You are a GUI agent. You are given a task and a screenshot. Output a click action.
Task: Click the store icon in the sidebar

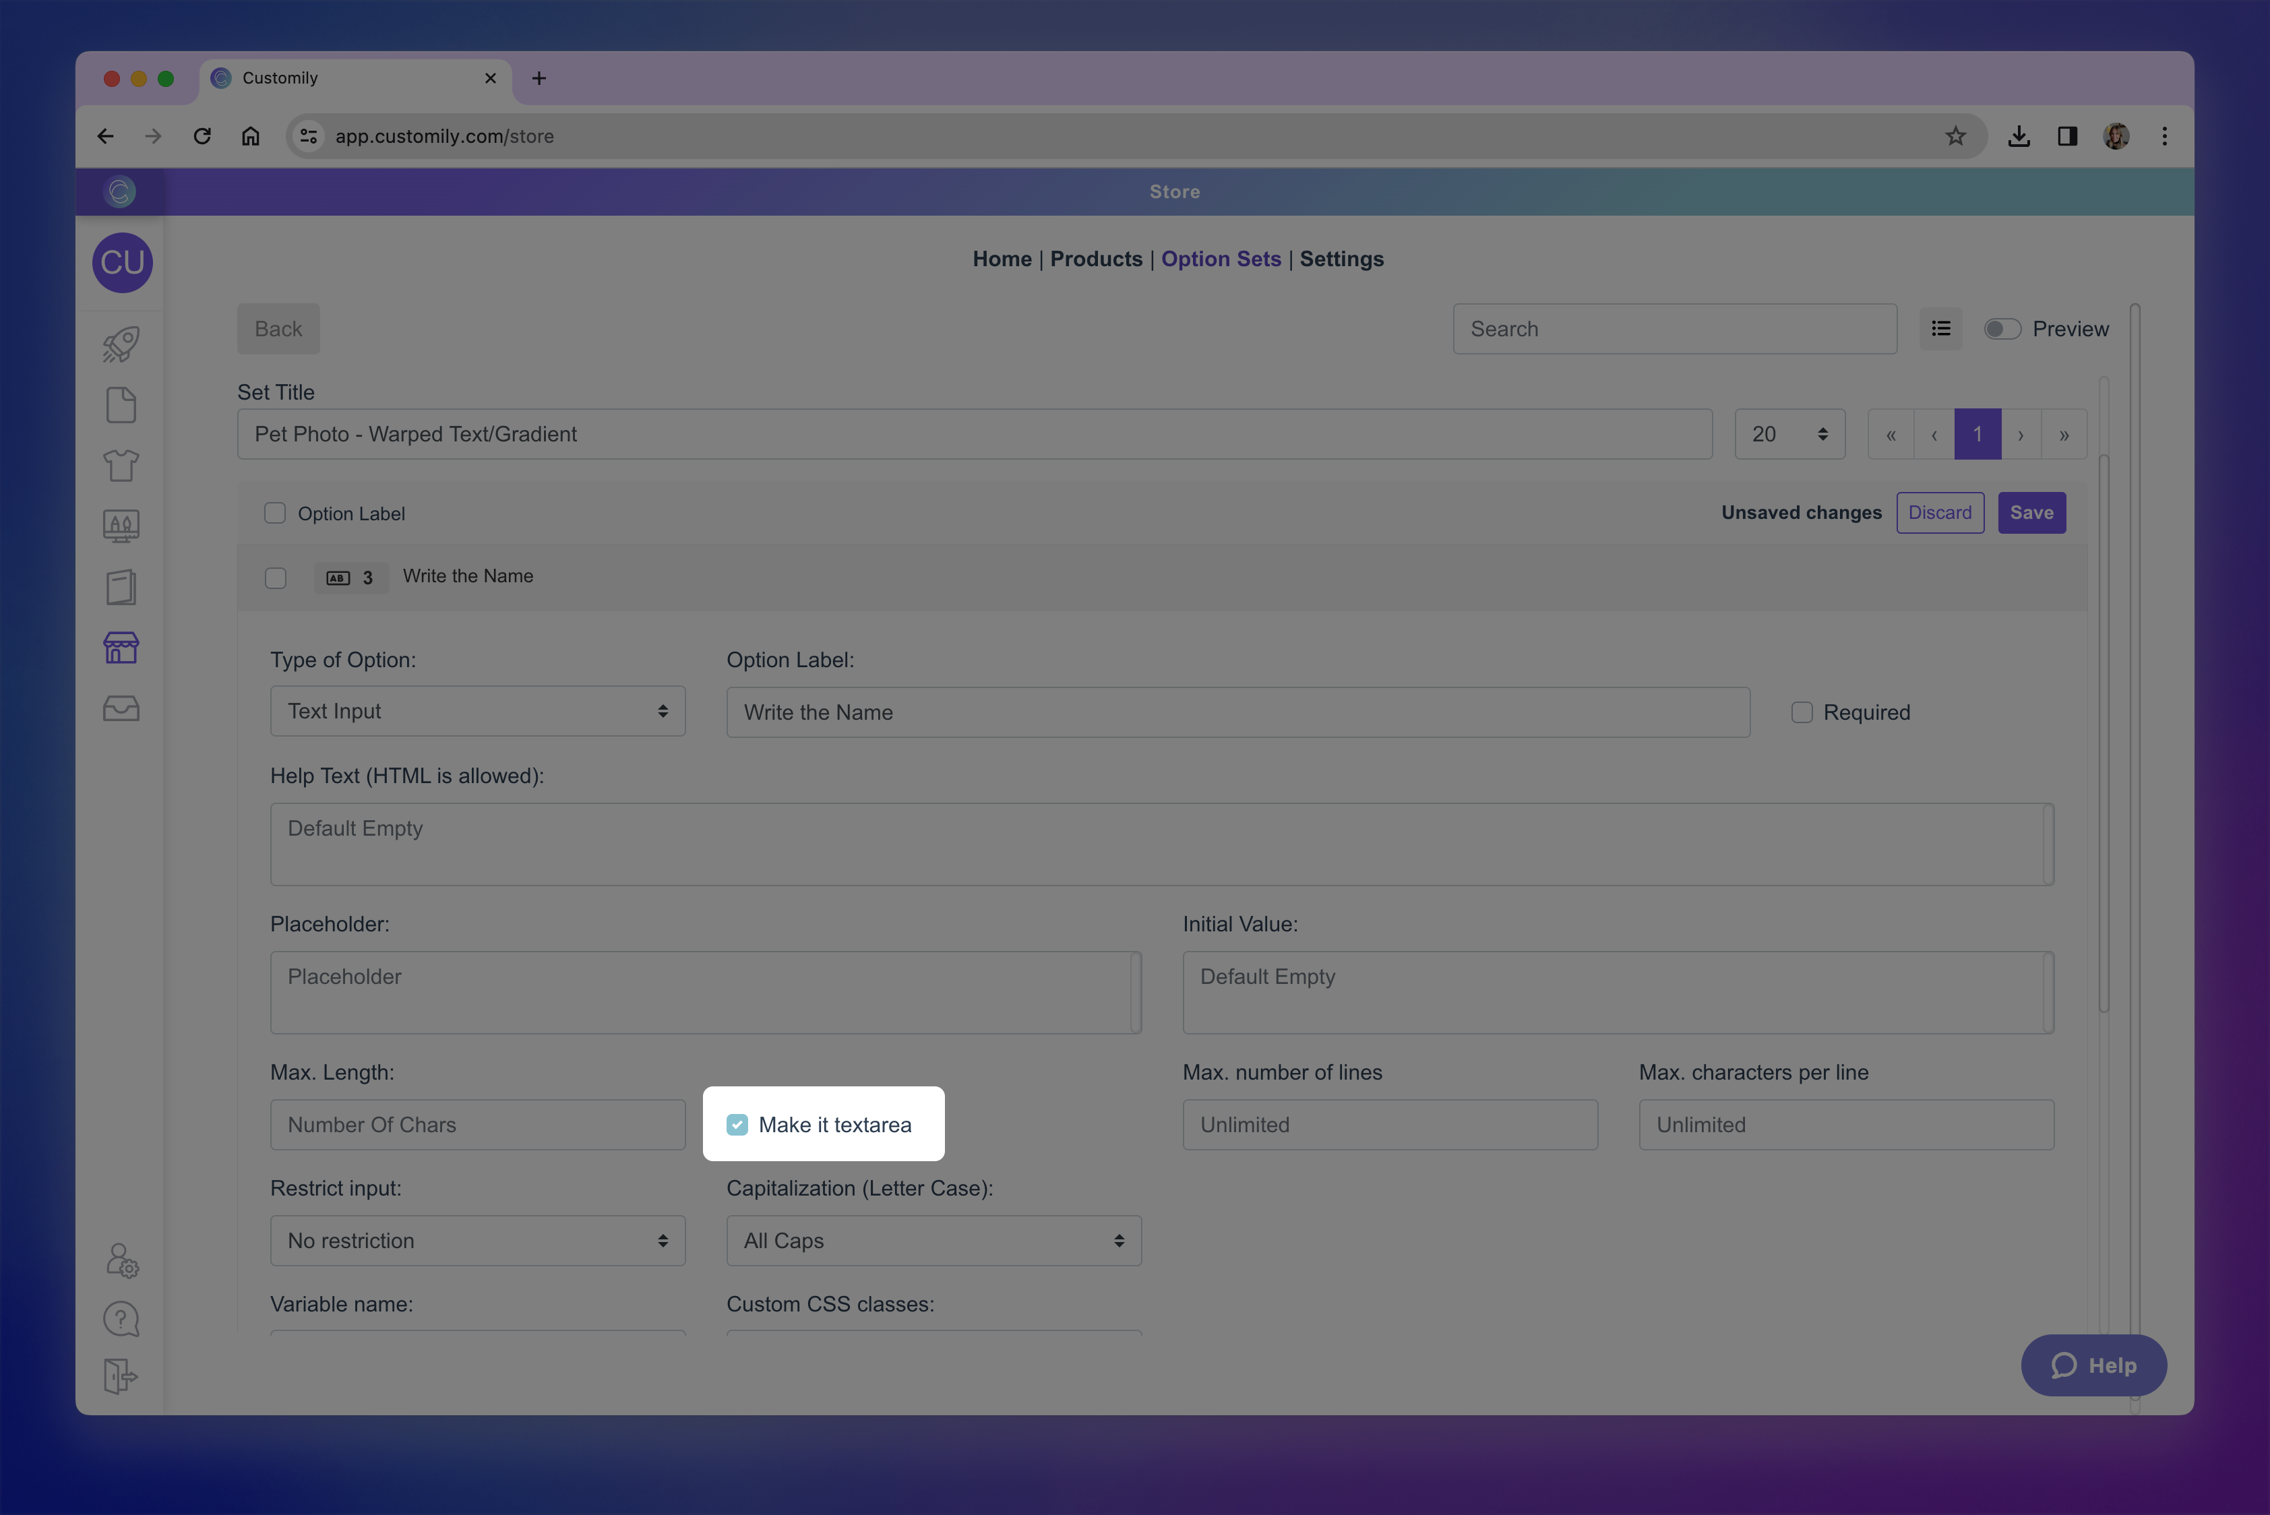(x=121, y=648)
